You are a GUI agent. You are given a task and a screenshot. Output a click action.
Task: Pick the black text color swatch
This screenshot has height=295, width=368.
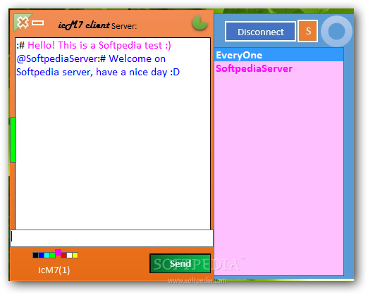pos(35,255)
